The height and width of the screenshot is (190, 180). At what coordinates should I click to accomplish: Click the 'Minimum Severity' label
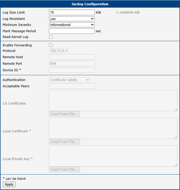[x=17, y=25]
